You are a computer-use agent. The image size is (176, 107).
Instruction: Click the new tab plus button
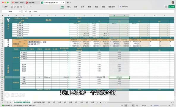click(x=68, y=2)
